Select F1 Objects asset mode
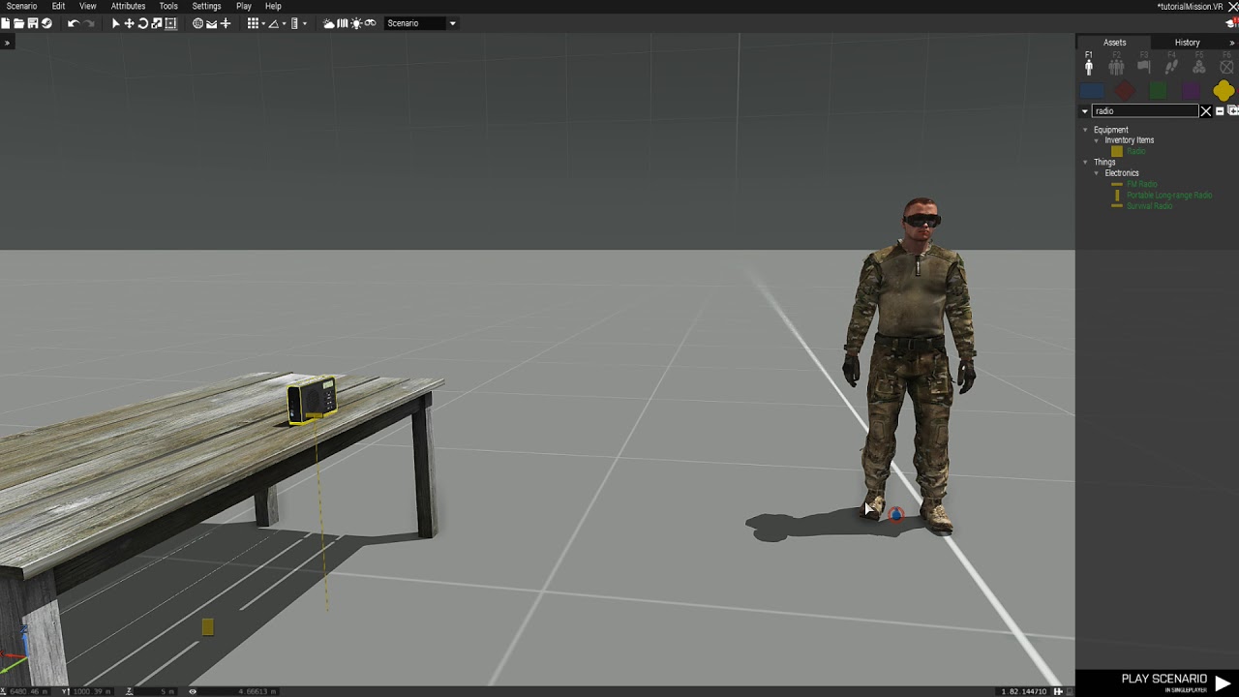This screenshot has height=697, width=1239. tap(1089, 65)
